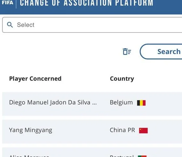Click the Select placeholder text

point(26,25)
